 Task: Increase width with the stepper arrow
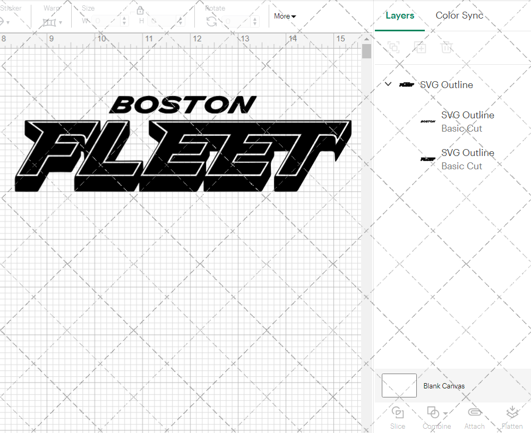[125, 18]
